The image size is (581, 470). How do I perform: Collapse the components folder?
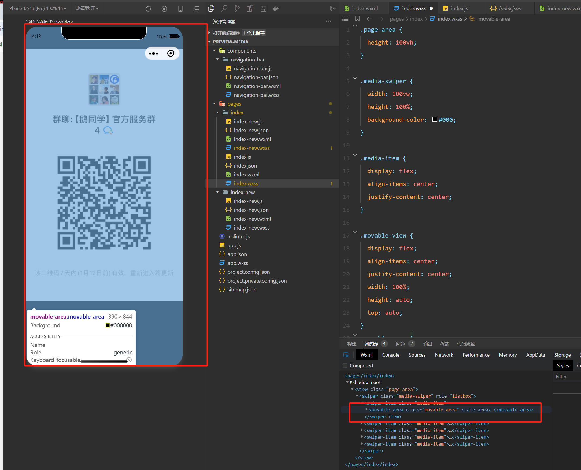click(214, 51)
